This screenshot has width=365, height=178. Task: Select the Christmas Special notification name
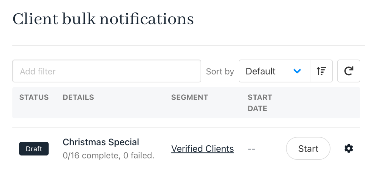101,142
